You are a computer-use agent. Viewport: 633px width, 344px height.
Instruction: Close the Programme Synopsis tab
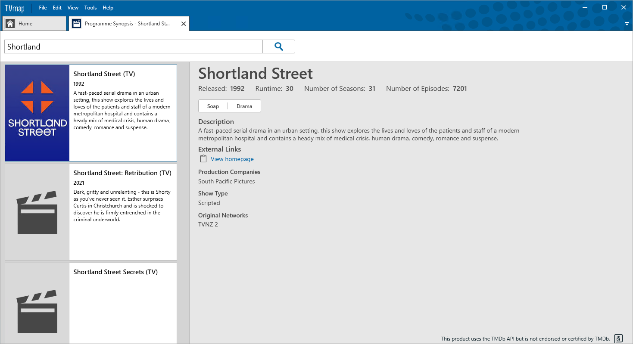[x=184, y=24]
